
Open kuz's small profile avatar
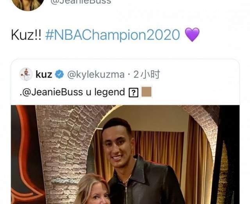pos(26,74)
